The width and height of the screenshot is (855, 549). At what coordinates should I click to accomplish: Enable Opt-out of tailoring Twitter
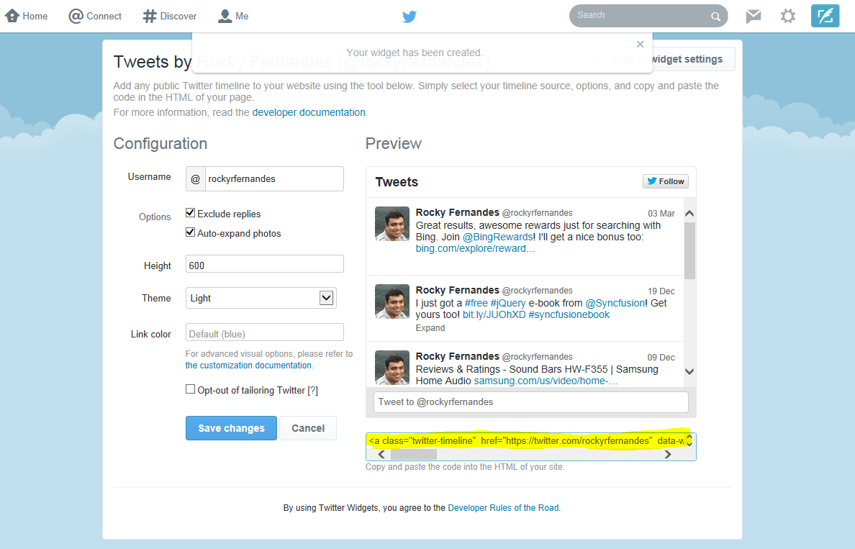[x=190, y=389]
